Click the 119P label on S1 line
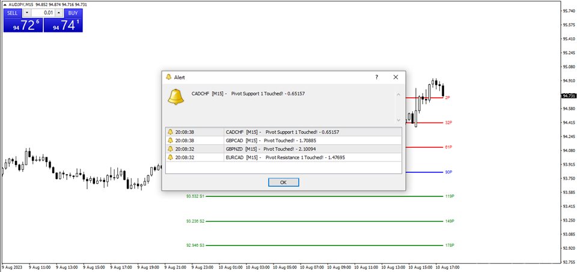Screen dimensions: 577x272 tap(450, 196)
